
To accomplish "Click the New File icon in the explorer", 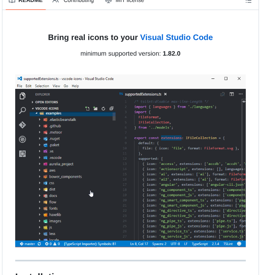I will (87, 108).
